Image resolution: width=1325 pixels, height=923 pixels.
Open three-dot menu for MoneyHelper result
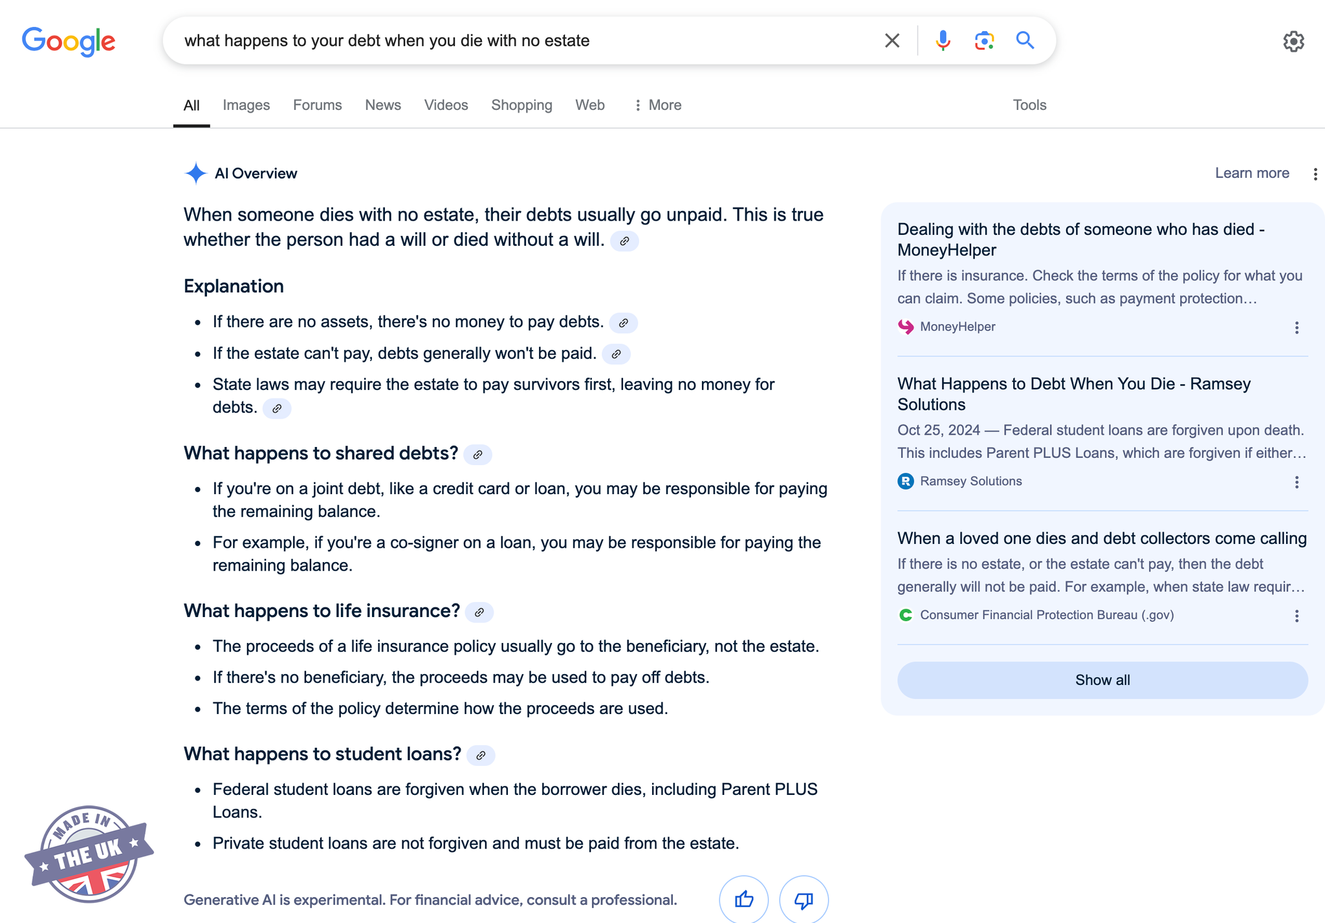(x=1297, y=328)
